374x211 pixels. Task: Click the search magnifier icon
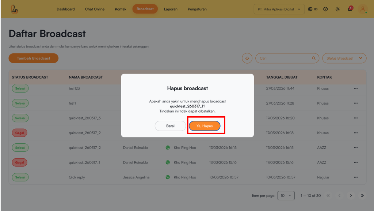point(313,58)
